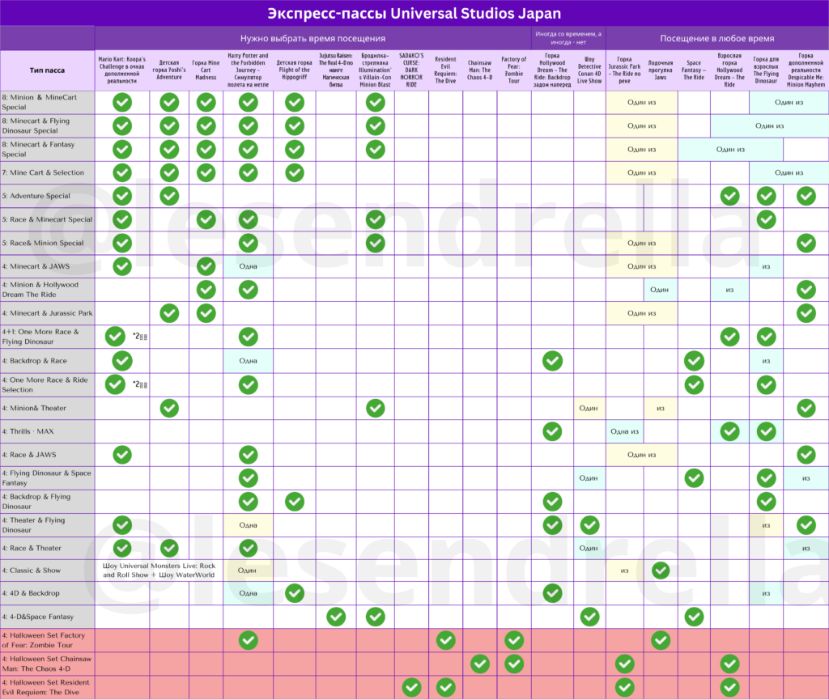Click Race & Minecart Special's Flying Dinosaur checkmark
Screen dimensions: 829x700
766,219
